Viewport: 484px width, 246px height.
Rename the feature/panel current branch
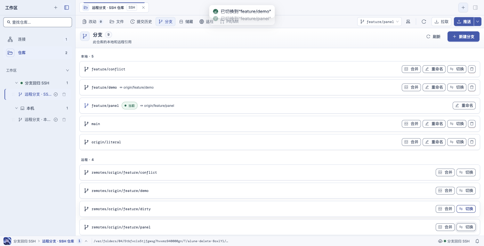click(464, 106)
